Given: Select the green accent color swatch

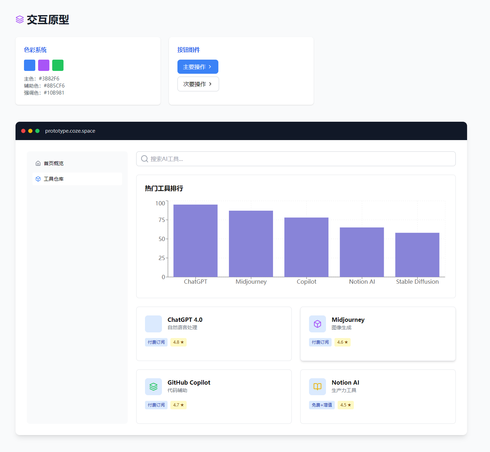Looking at the screenshot, I should click(58, 65).
